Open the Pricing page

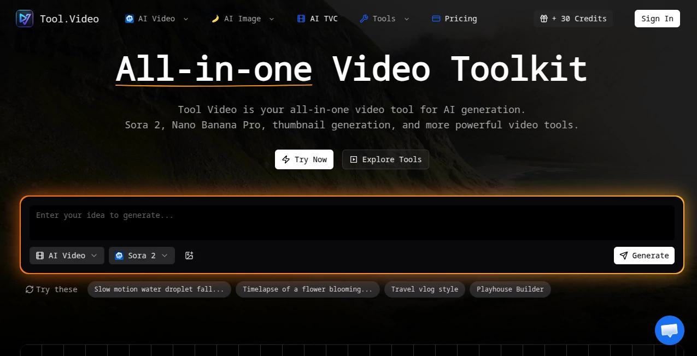coord(454,19)
